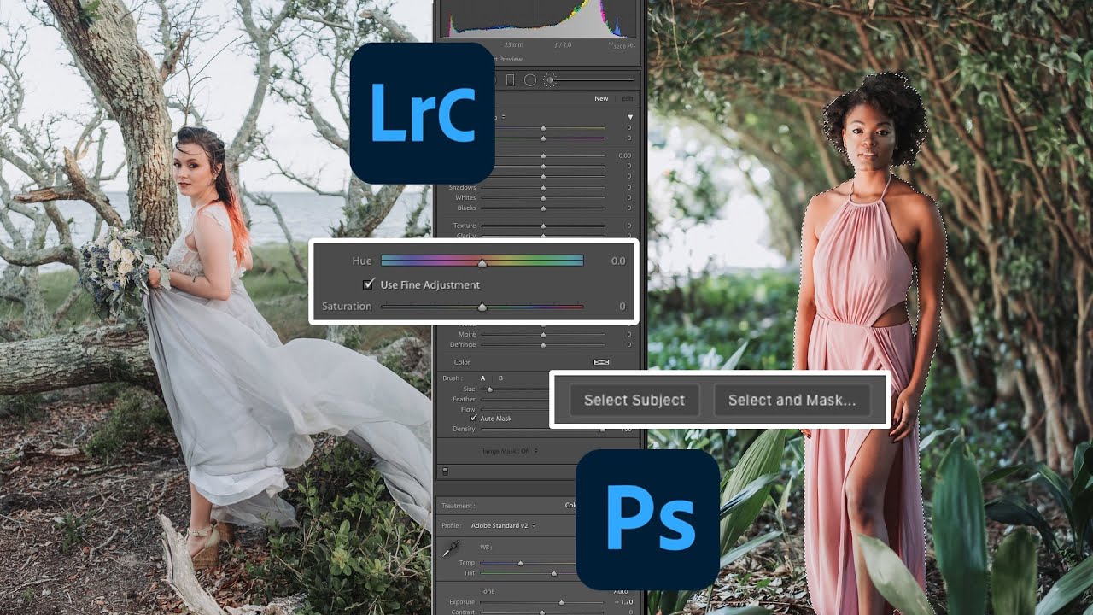This screenshot has width=1093, height=615.
Task: Click the Texture slider handle
Action: (x=543, y=225)
